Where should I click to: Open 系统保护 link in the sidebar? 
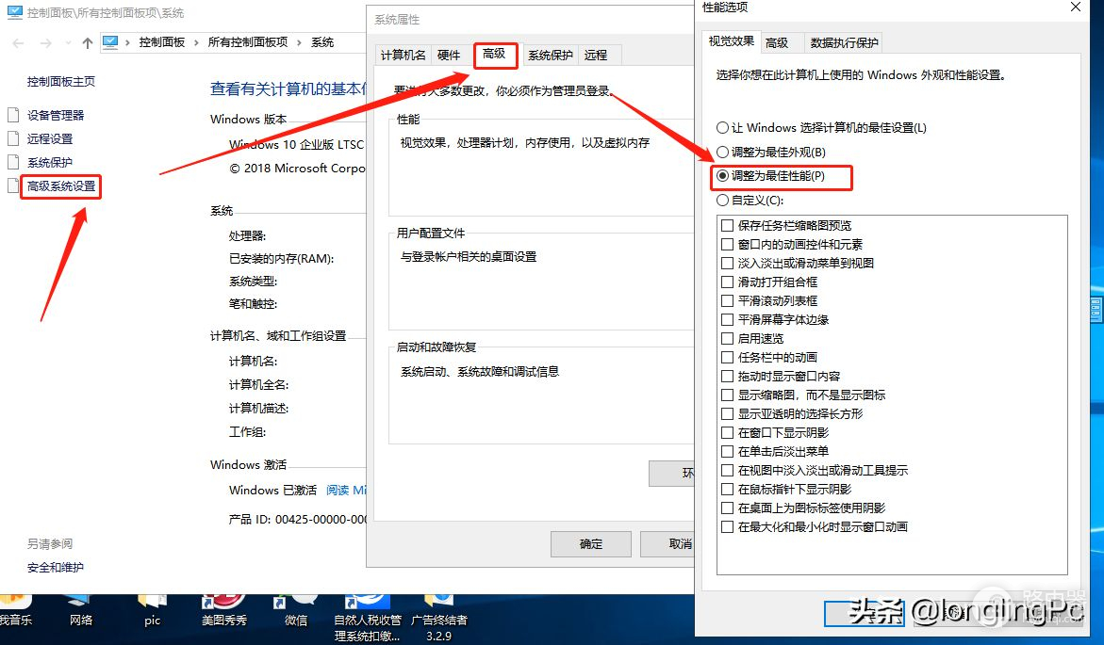(50, 163)
